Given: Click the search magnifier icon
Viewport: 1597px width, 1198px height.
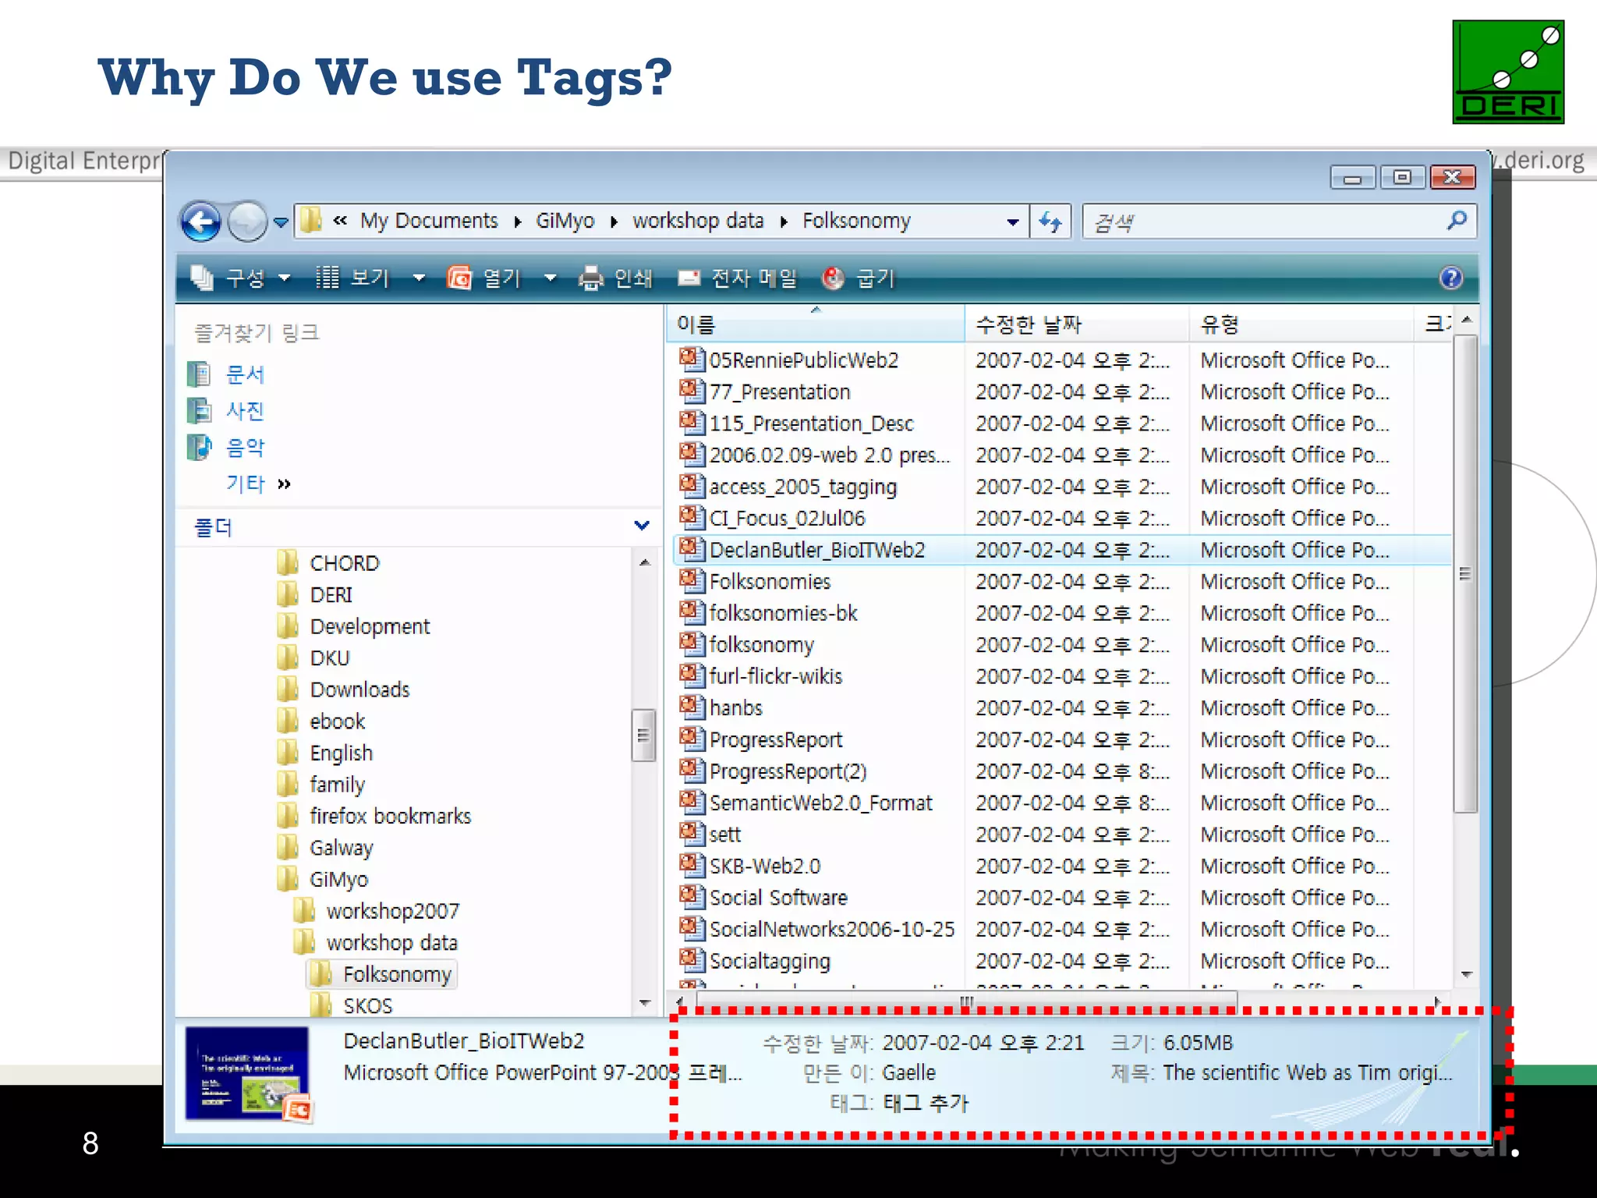Looking at the screenshot, I should (1456, 222).
